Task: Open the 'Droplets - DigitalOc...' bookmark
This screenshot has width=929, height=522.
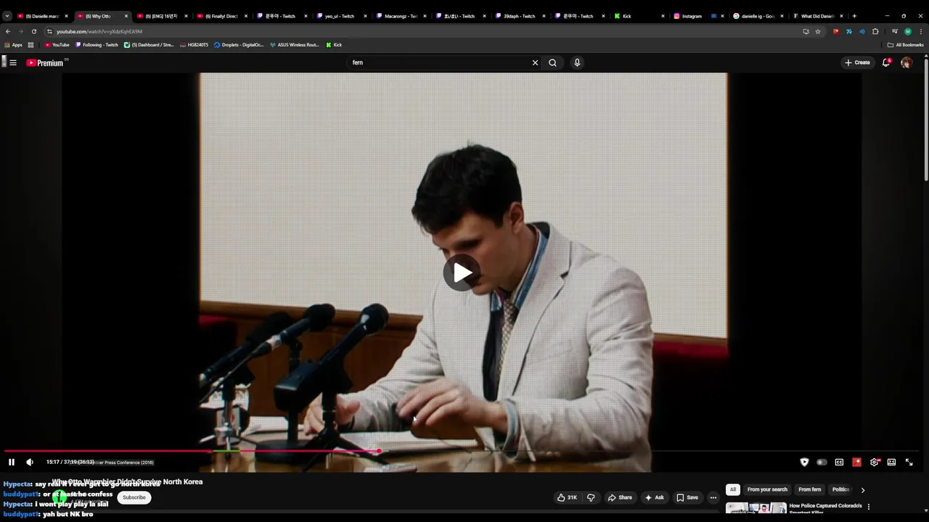Action: (239, 45)
